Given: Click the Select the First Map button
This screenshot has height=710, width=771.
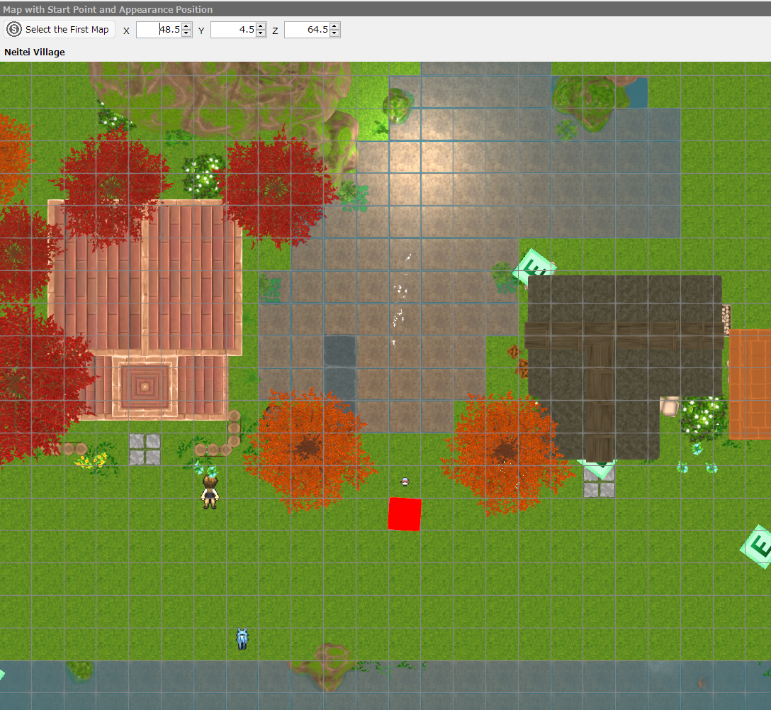Looking at the screenshot, I should 60,29.
